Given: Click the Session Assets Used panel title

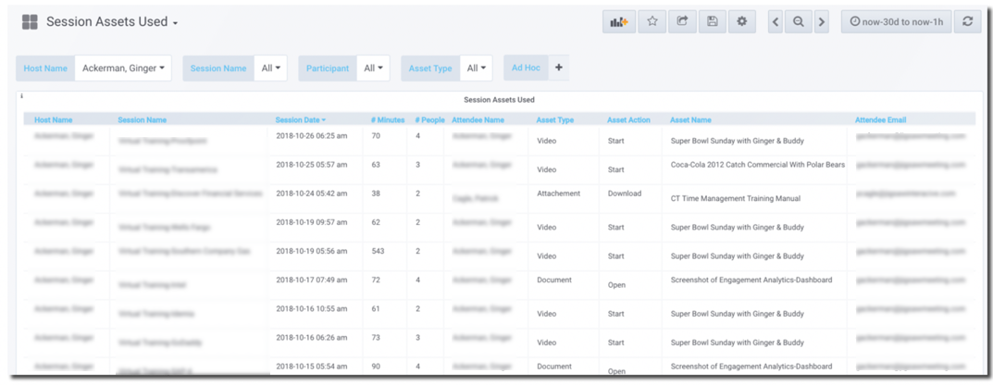Looking at the screenshot, I should pos(499,100).
